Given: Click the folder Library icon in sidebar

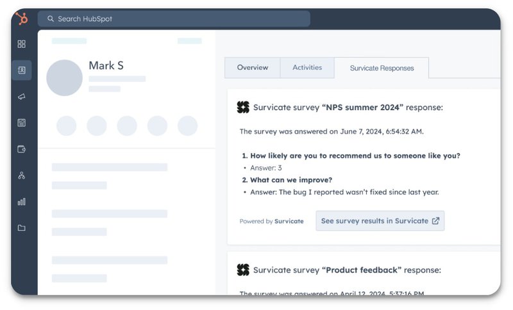Looking at the screenshot, I should 22,228.
